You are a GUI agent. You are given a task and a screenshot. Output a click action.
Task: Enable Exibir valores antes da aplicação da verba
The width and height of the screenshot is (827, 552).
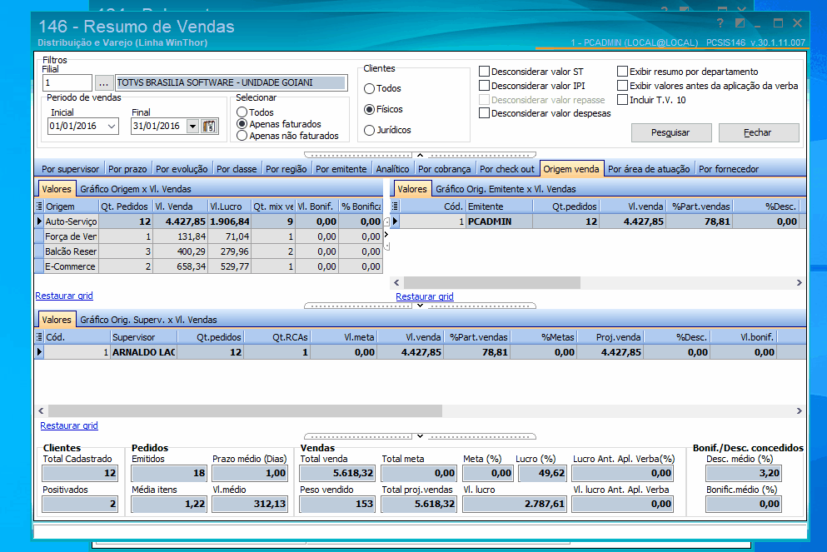point(622,86)
